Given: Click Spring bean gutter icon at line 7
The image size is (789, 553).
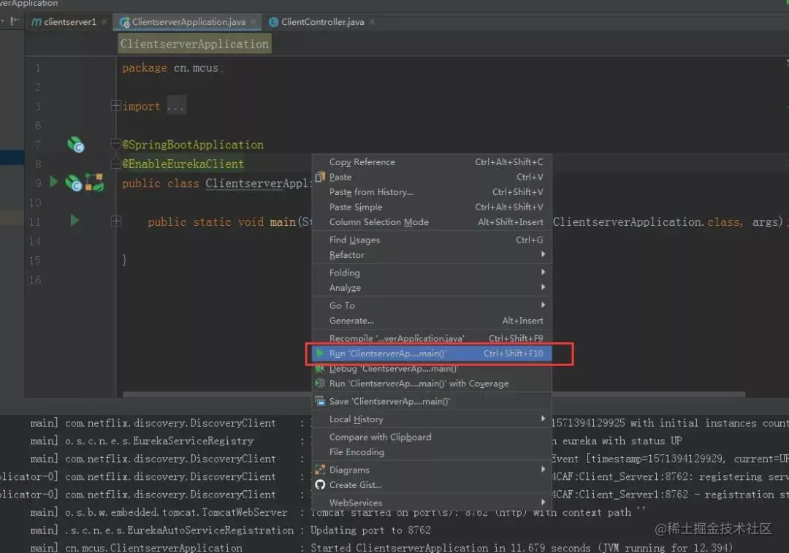Looking at the screenshot, I should coord(75,145).
